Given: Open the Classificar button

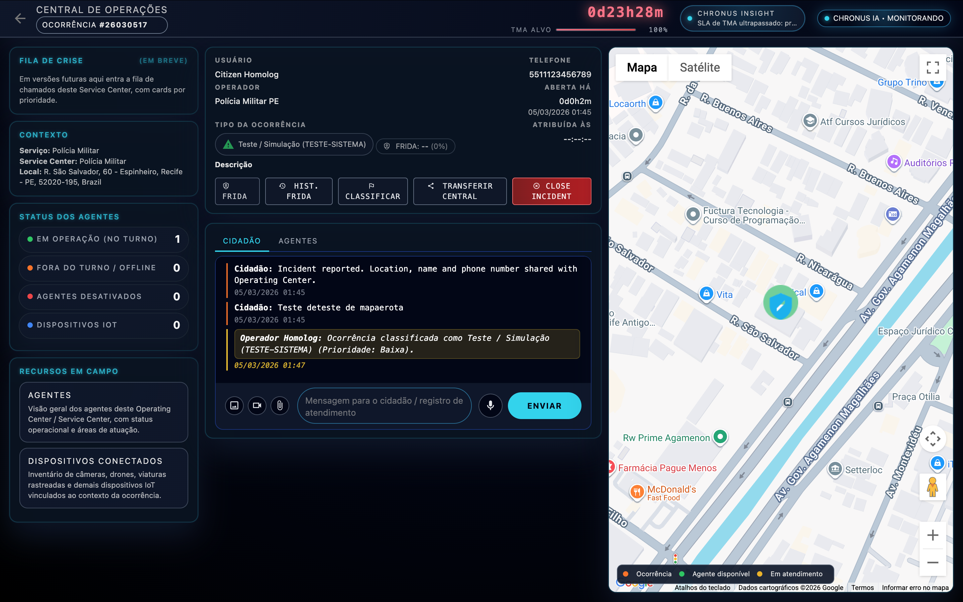Looking at the screenshot, I should [x=372, y=191].
